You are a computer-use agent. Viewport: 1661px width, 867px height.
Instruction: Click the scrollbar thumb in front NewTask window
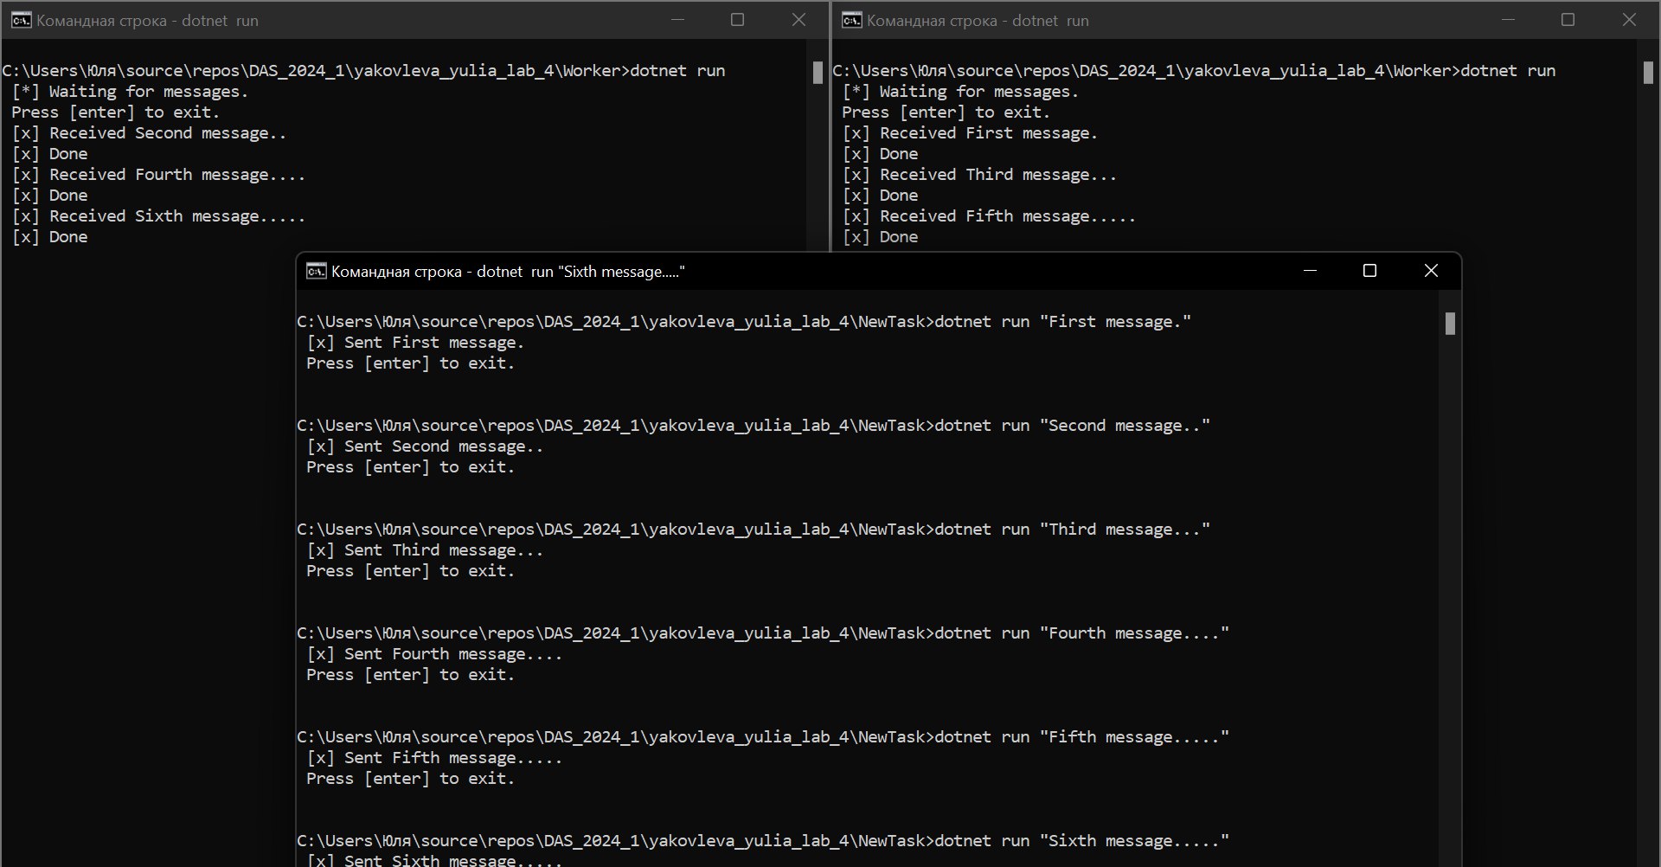tap(1450, 324)
